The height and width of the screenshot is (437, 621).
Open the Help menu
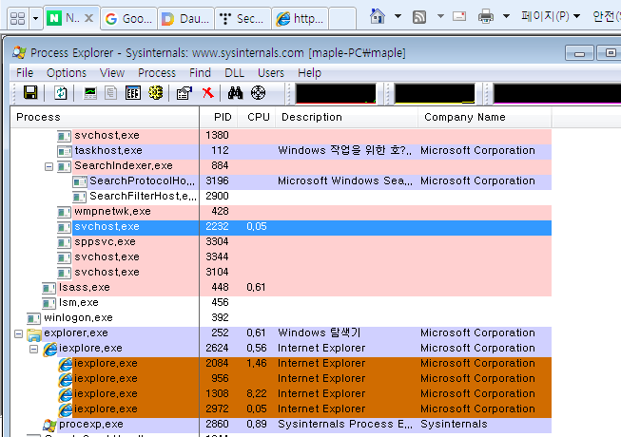pyautogui.click(x=309, y=73)
